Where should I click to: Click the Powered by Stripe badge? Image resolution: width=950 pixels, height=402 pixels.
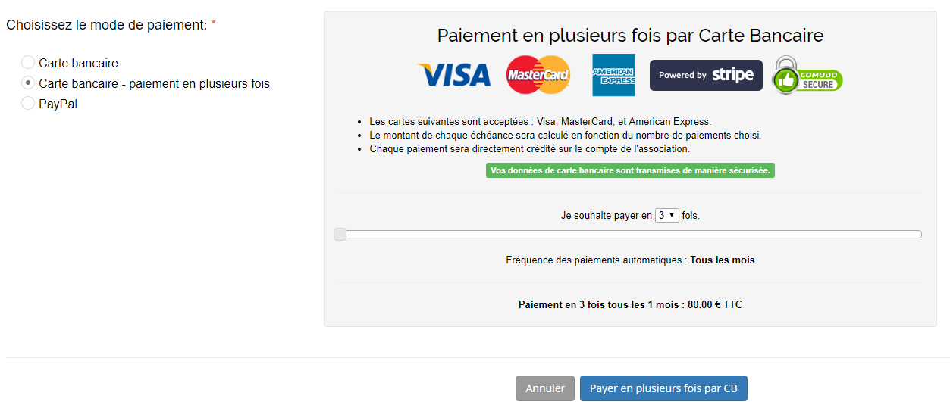(x=706, y=75)
